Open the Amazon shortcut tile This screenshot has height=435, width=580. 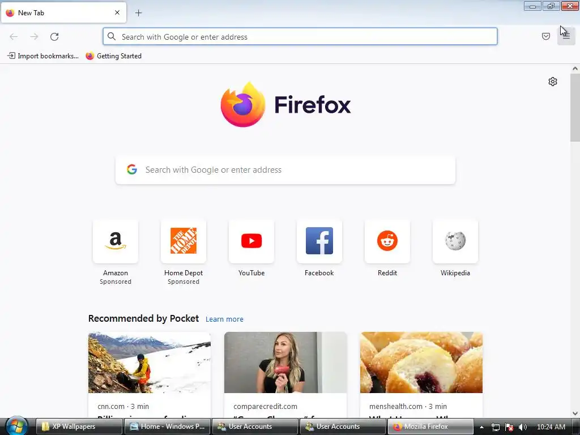pos(116,241)
